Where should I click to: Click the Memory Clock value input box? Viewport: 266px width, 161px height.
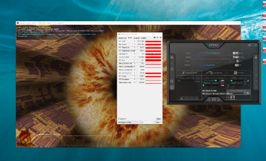click(222, 85)
